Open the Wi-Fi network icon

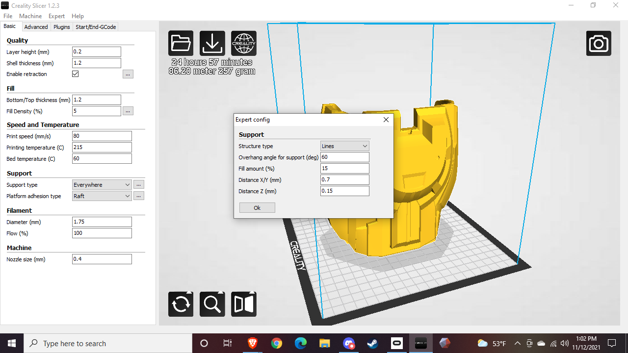coord(553,343)
